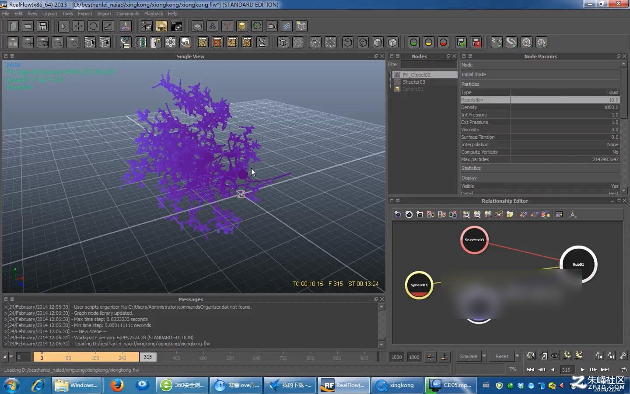Click the Resolution value field 10.0
This screenshot has width=630, height=394.
click(565, 100)
